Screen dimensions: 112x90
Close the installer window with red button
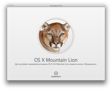(9, 6)
